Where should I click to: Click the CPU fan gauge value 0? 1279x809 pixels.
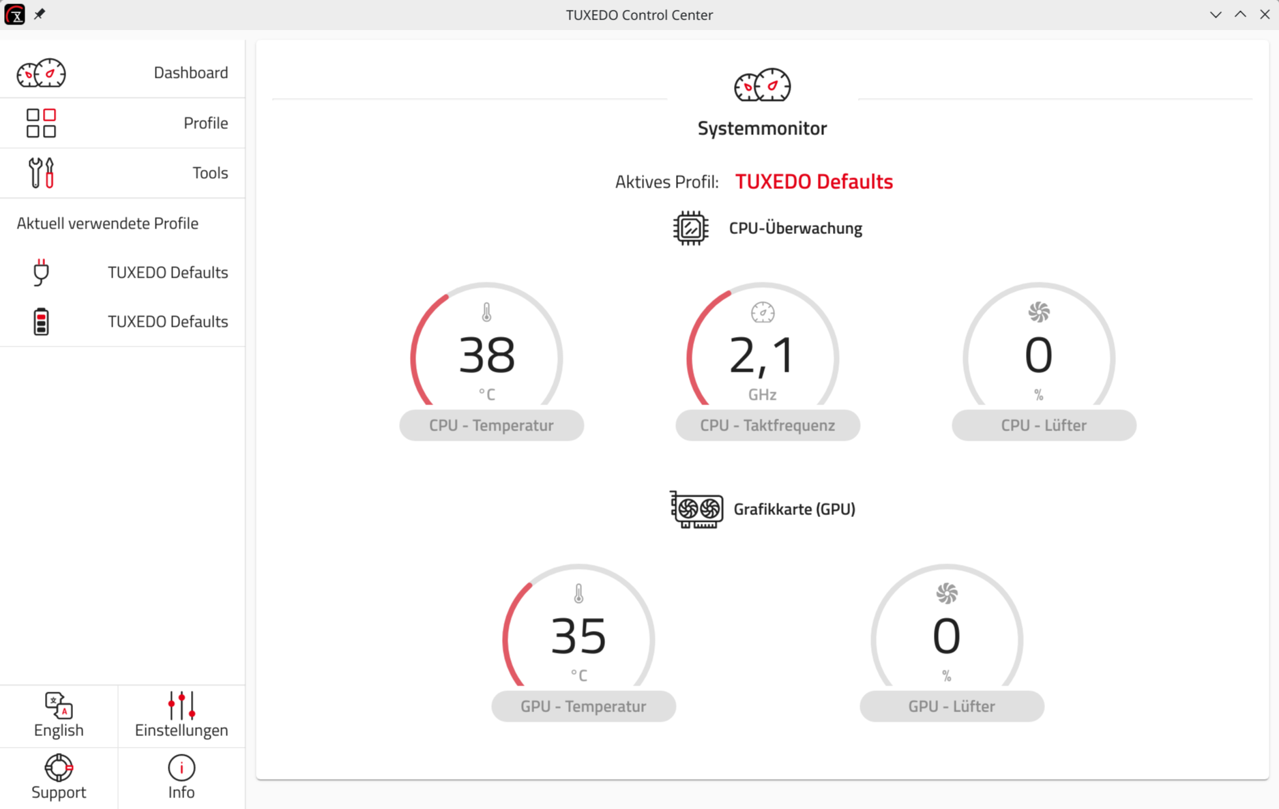point(1039,355)
